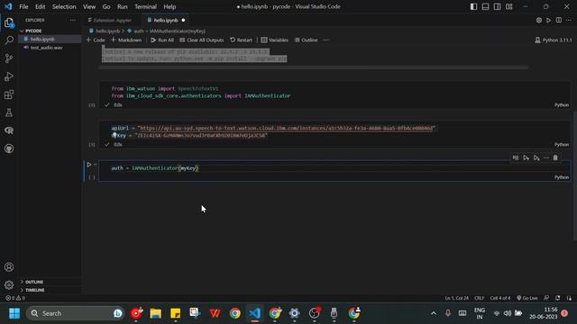This screenshot has height=324, width=577.
Task: Open the View menu
Action: tap(89, 6)
